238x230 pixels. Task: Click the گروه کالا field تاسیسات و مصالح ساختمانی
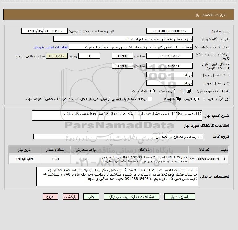[x=118, y=136]
